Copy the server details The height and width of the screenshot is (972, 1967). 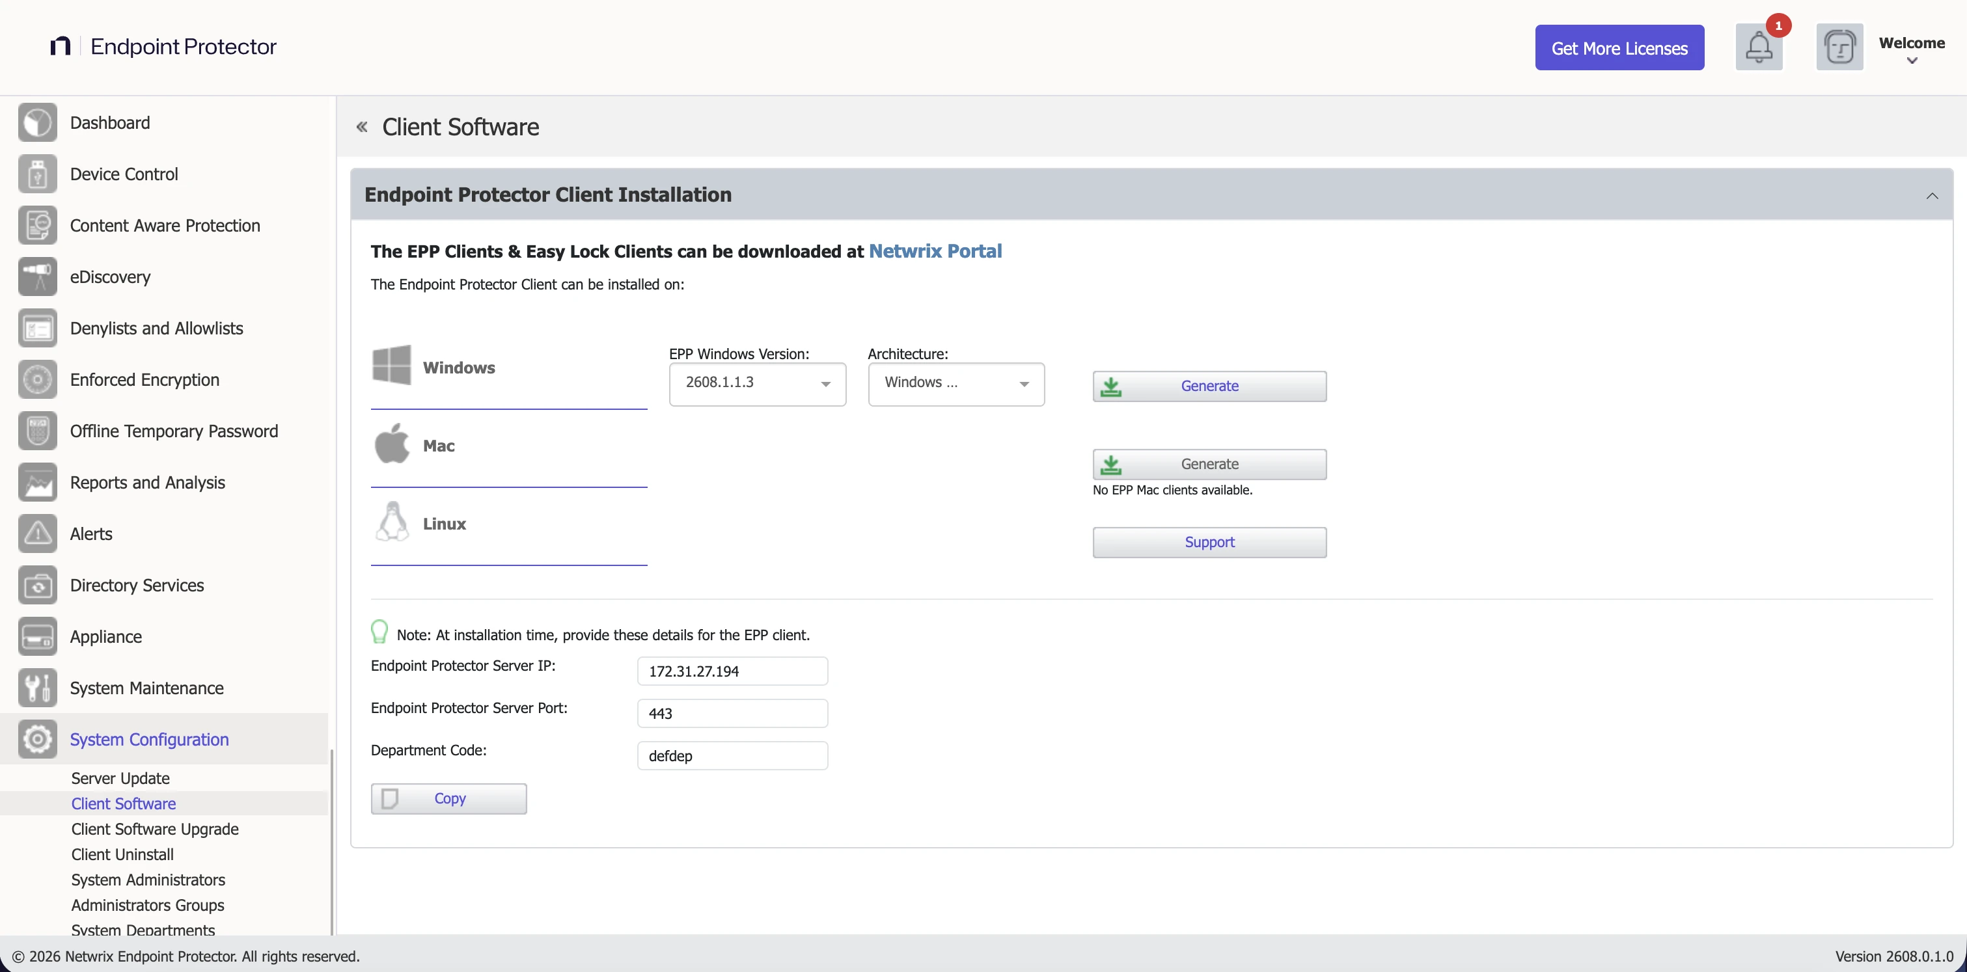coord(448,799)
